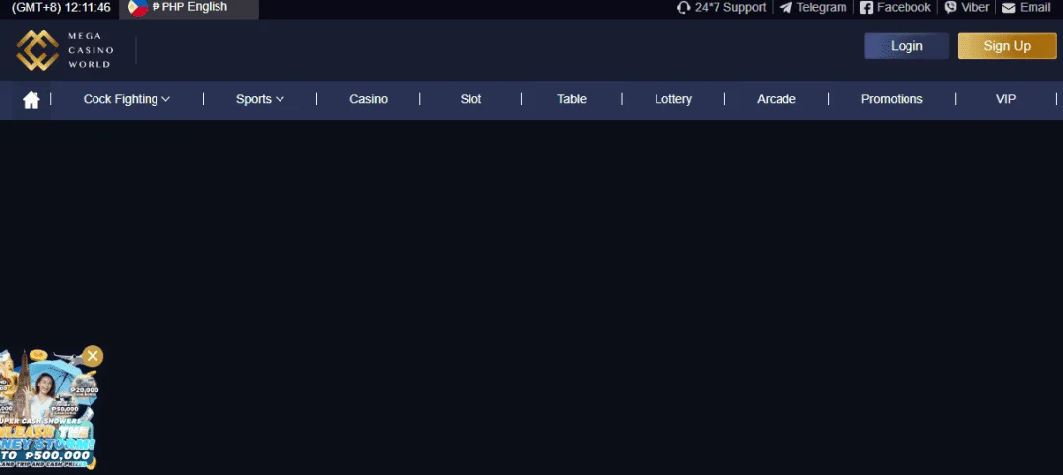Open the Telegram paper-plane icon
The height and width of the screenshot is (475, 1063).
coord(785,8)
